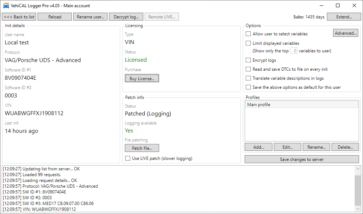Image resolution: width=363 pixels, height=214 pixels.
Task: Select Main profile in Profiles list
Action: [259, 105]
